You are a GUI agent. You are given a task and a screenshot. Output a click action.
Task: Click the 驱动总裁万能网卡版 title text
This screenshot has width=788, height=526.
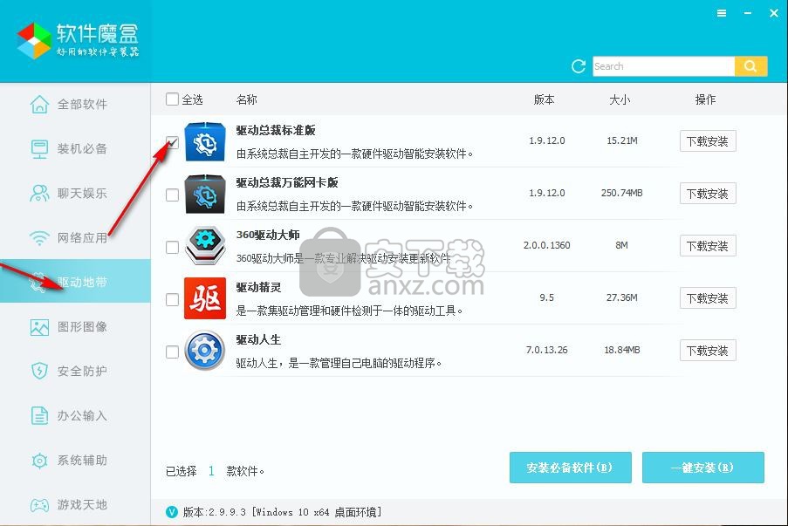tap(287, 183)
